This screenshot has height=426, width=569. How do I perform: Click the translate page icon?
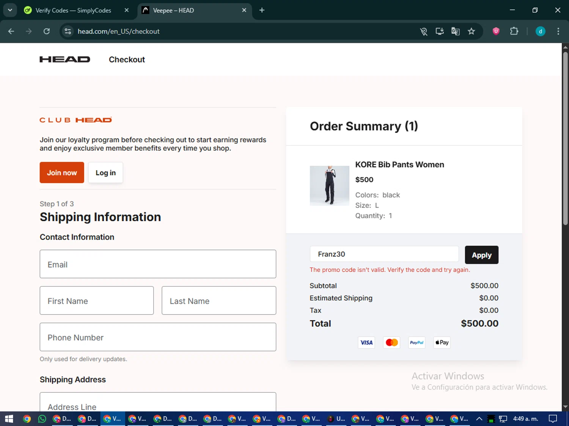456,31
